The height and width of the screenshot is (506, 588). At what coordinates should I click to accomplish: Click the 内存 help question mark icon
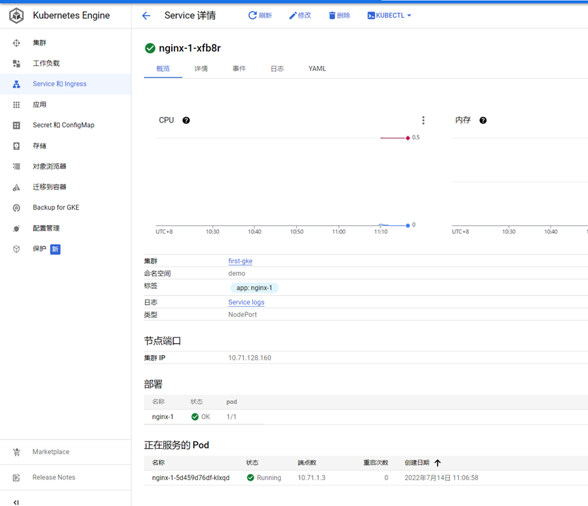click(x=483, y=120)
